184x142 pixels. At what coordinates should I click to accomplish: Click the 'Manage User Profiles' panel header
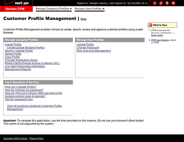110,40
